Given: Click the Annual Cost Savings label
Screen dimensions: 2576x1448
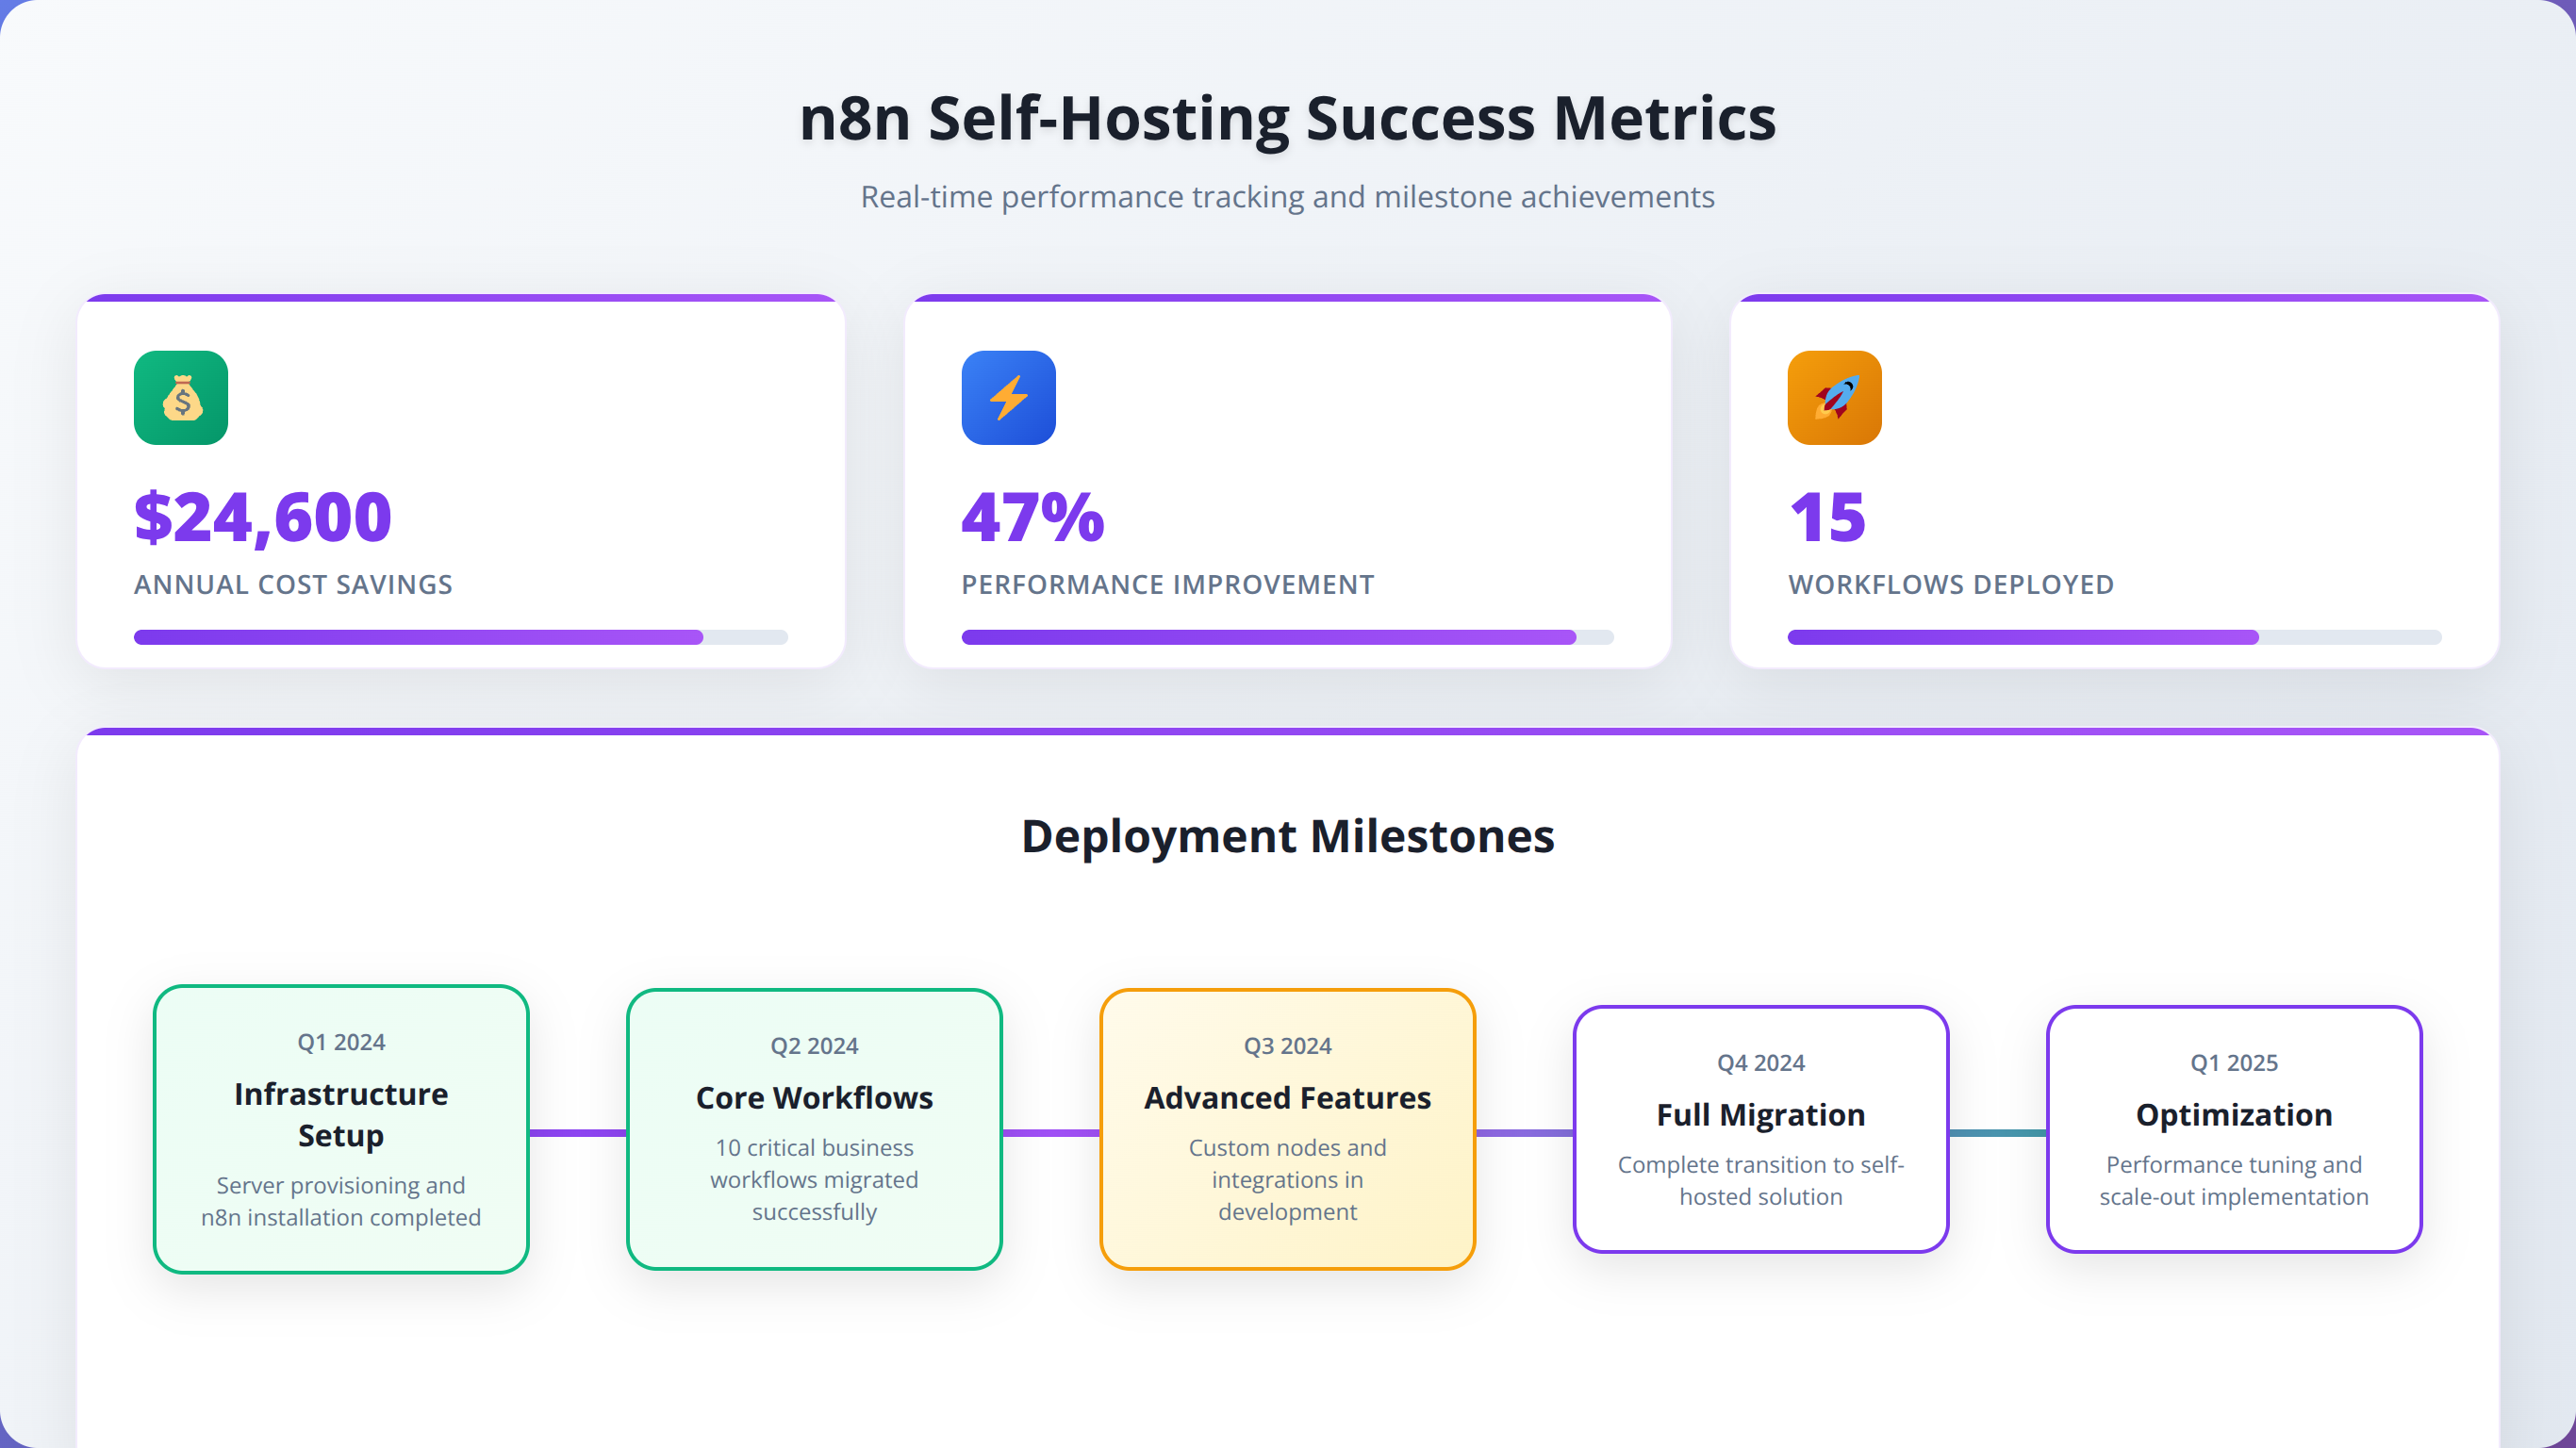Looking at the screenshot, I should click(293, 584).
